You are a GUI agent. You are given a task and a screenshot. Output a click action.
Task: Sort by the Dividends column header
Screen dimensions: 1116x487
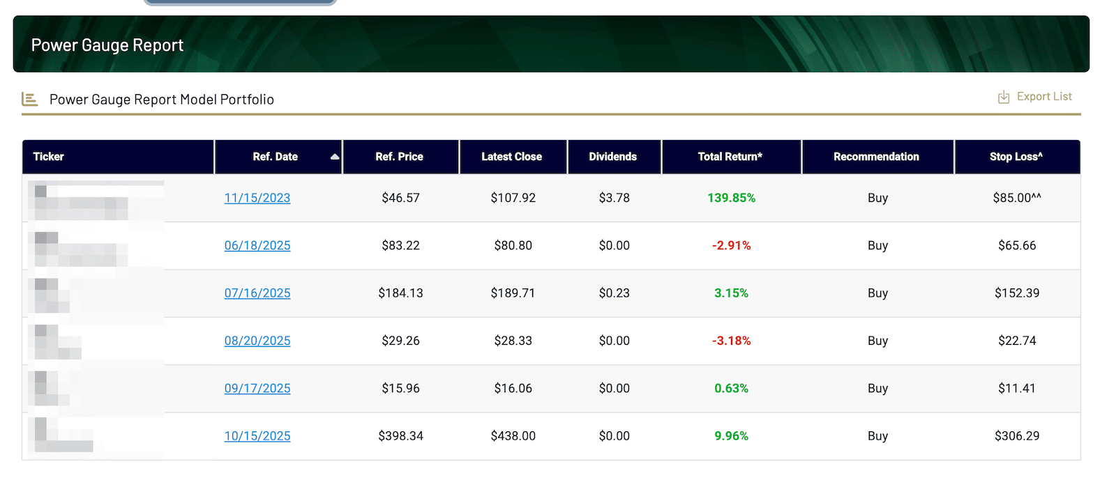[x=612, y=157]
